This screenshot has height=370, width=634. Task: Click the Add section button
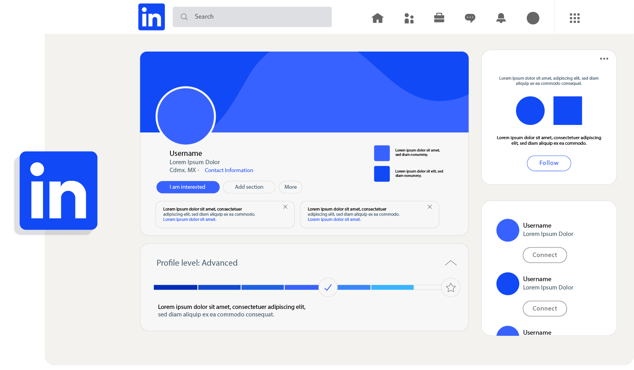pos(249,187)
